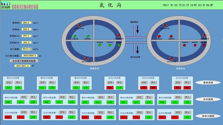Select the sludge pump icon at north ditch top
The width and height of the screenshot is (223, 125).
click(165, 26)
